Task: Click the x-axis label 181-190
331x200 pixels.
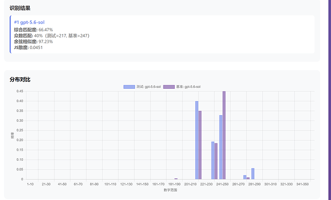Action: (x=174, y=184)
